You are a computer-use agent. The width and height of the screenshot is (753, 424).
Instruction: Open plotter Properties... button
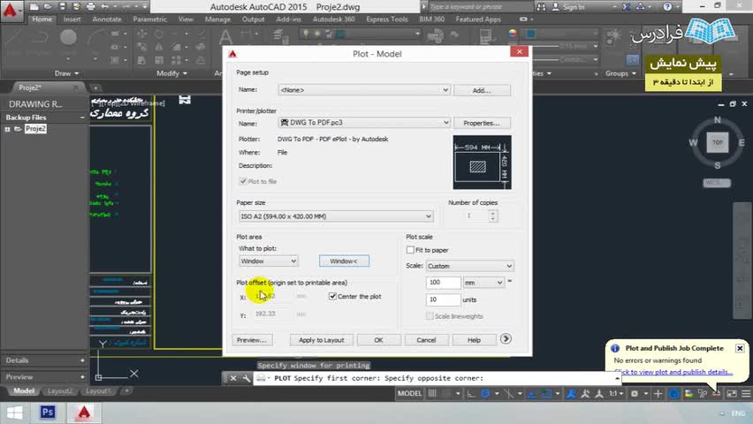(481, 123)
